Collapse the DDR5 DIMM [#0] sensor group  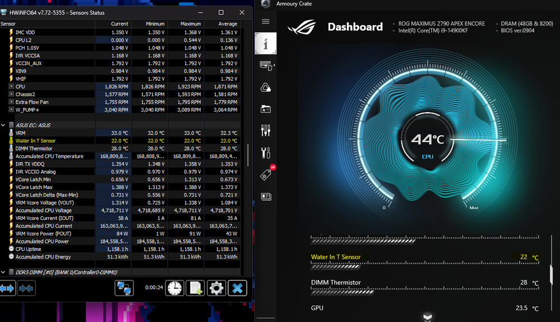(3, 272)
